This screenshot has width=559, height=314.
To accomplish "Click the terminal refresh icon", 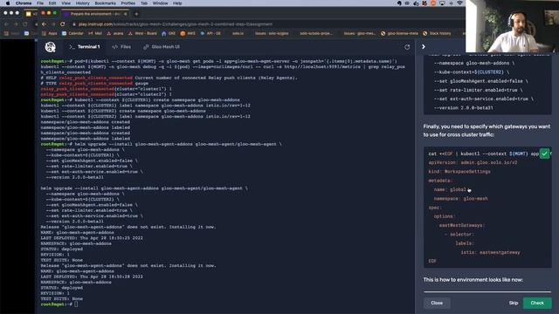I will 407,47.
